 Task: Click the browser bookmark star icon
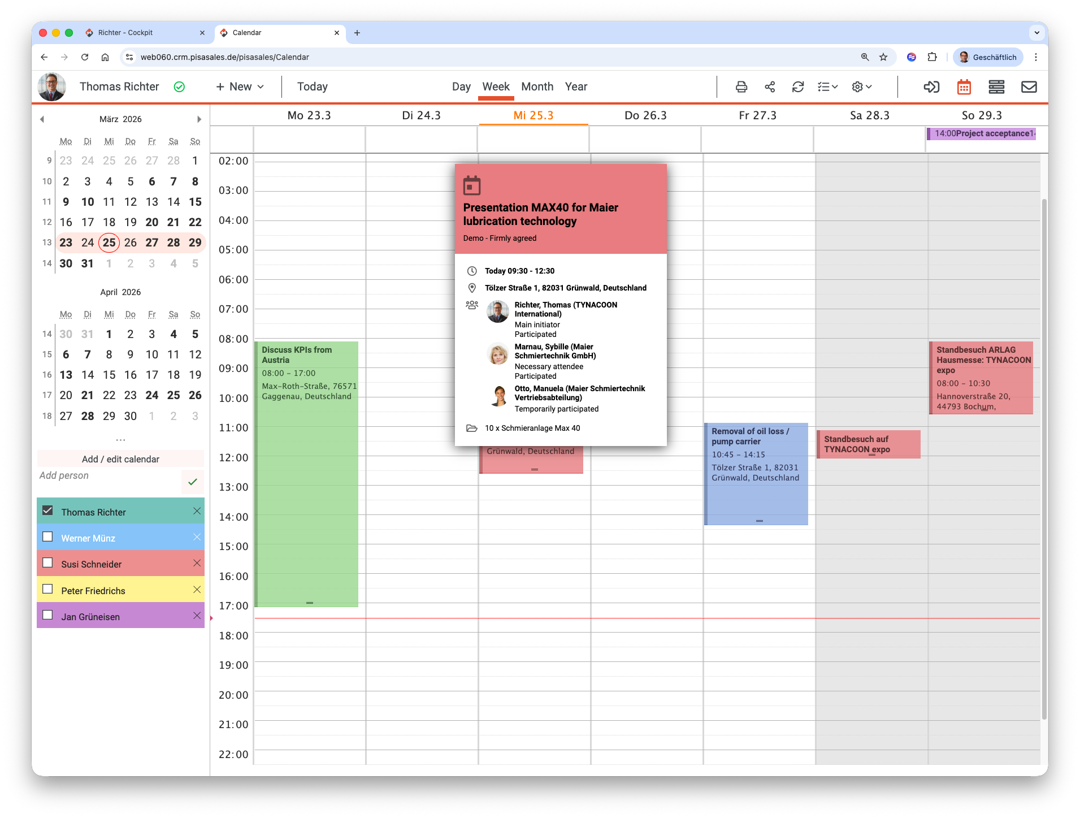[883, 57]
